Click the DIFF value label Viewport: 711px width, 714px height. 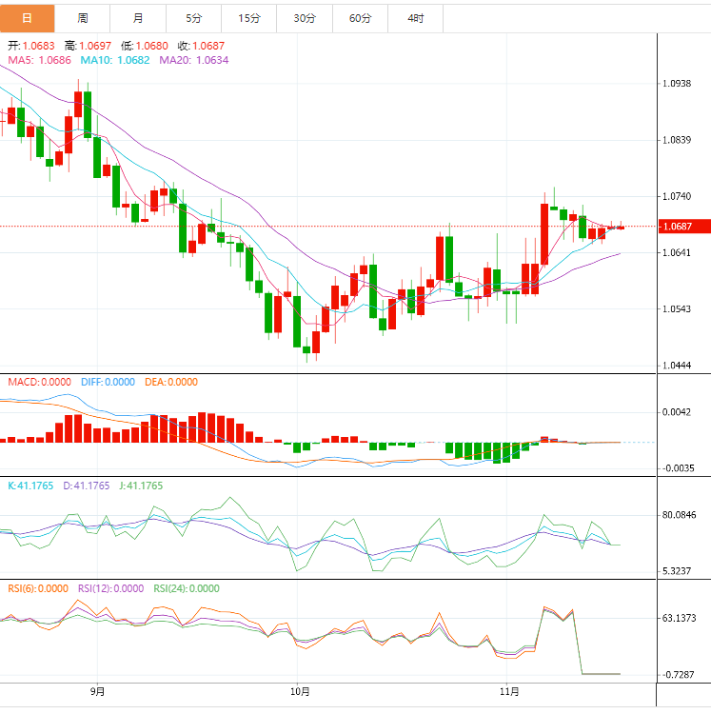point(108,382)
